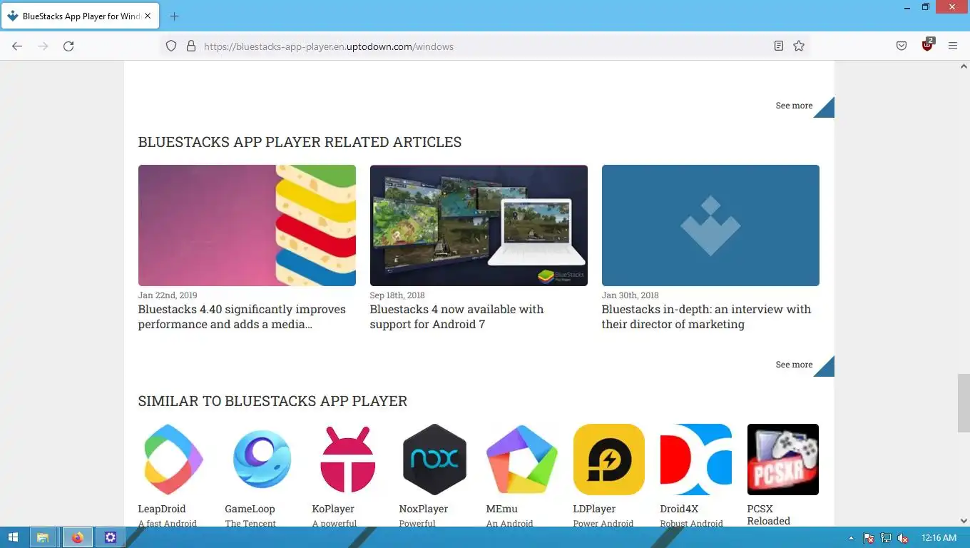
Task: Click the Action Center flag icon
Action: [869, 538]
